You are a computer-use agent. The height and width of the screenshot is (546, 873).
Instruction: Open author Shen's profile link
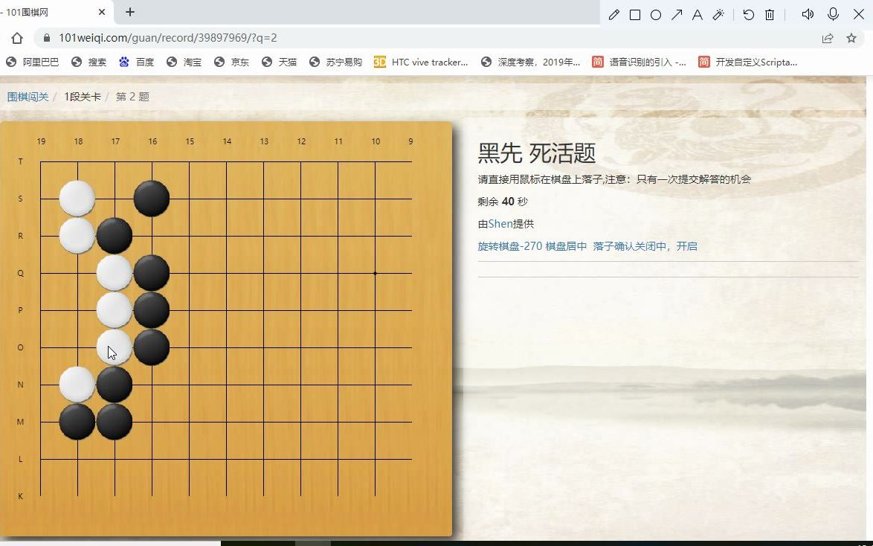click(500, 224)
